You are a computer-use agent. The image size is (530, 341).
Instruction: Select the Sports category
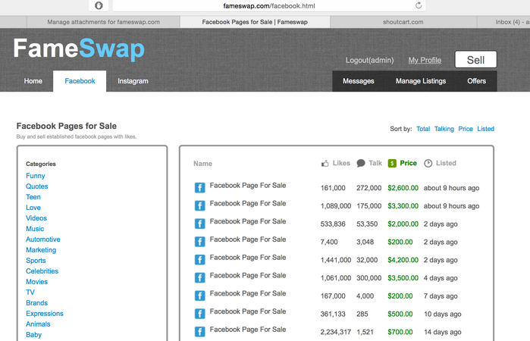[x=36, y=261]
